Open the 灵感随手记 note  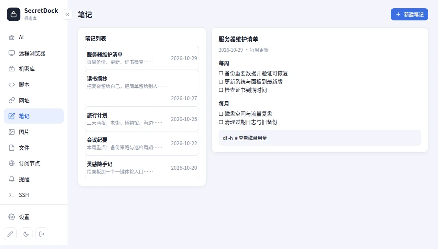click(x=142, y=167)
